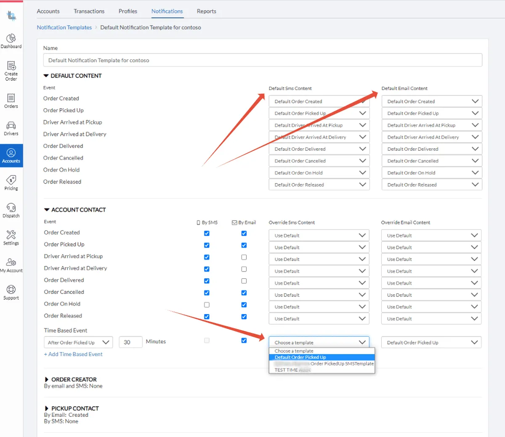Choose Default Order Picked Up in dropdown list
Screen dimensions: 505x437
[300, 357]
